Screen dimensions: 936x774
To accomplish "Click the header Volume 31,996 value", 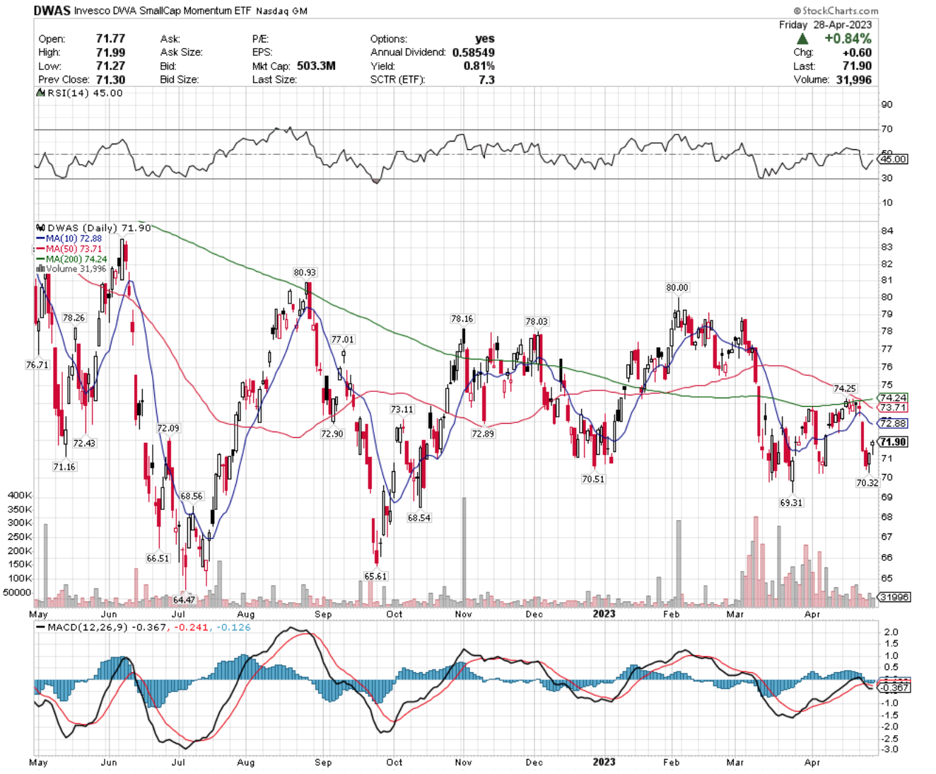I will pos(853,79).
